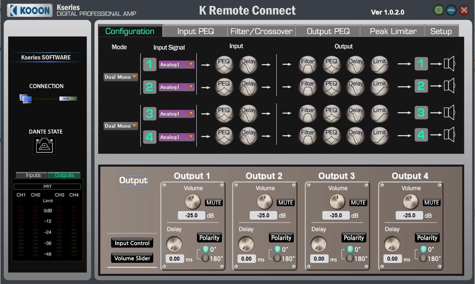Open the output Filter icon for channel 1

[x=308, y=64]
